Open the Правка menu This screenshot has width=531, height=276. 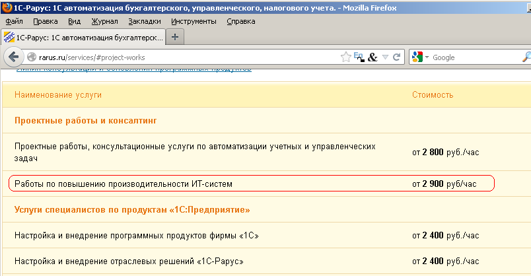tap(46, 21)
